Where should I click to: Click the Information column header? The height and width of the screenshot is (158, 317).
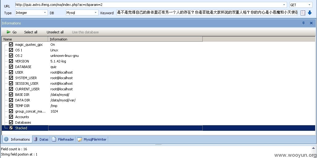pyautogui.click(x=125, y=39)
